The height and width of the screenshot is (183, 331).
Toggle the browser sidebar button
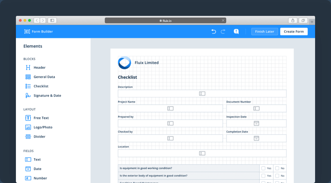click(x=52, y=20)
